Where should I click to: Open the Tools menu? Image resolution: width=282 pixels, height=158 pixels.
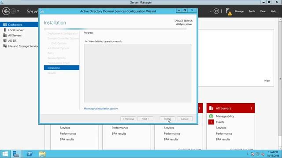252,11
